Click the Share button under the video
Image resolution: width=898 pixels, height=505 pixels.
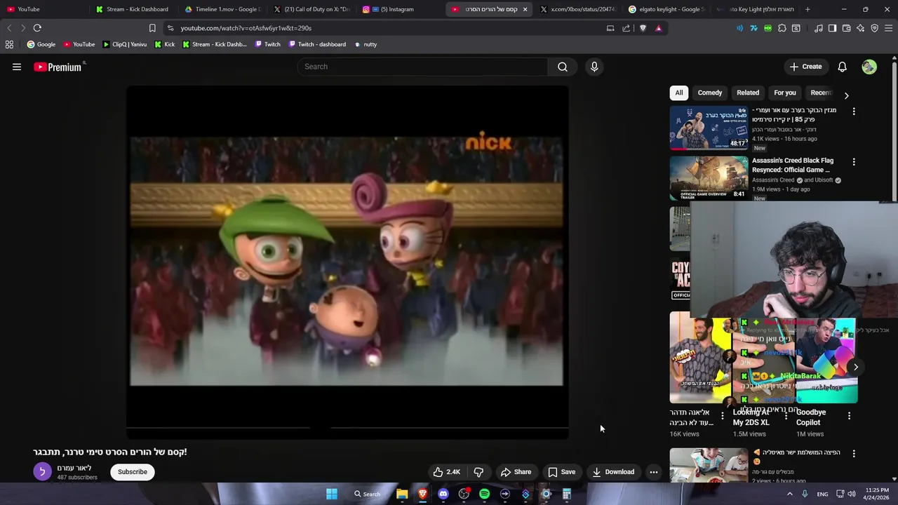click(x=516, y=472)
